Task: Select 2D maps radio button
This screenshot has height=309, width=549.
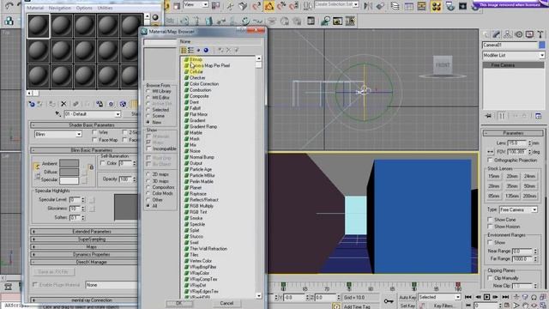Action: [148, 174]
